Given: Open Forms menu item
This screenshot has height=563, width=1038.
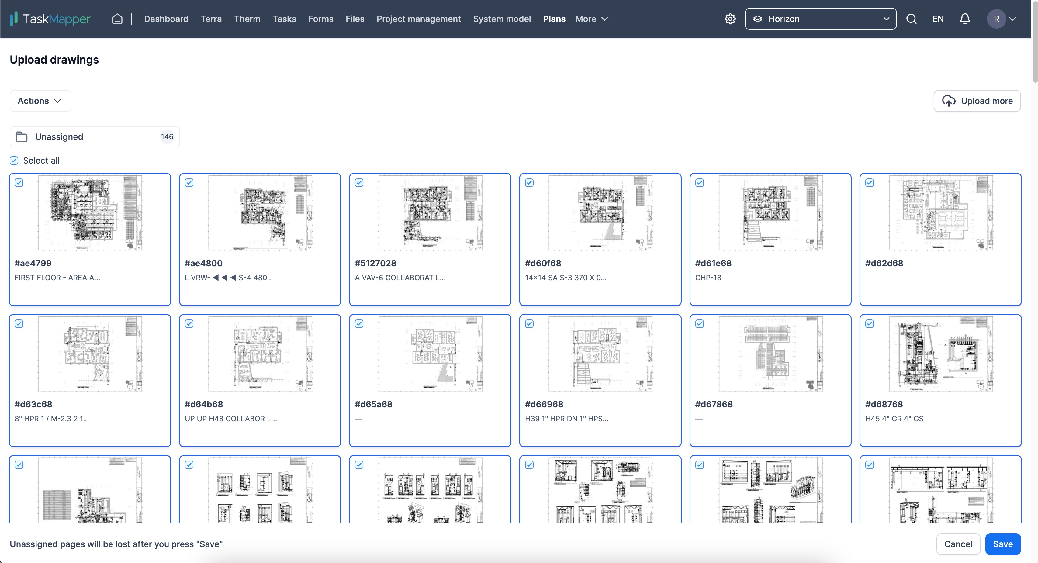Looking at the screenshot, I should pos(321,19).
